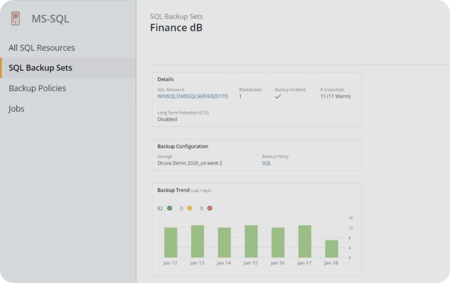Click the Jan 15 chart bar
Image resolution: width=450 pixels, height=283 pixels.
(251, 241)
